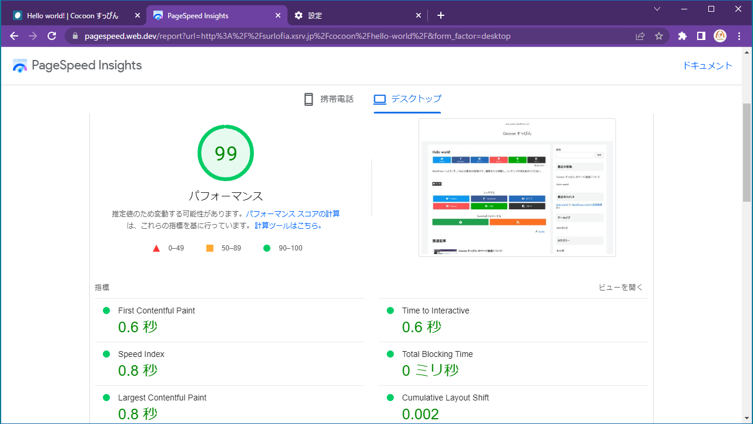Open the ドキュメント link
Image resolution: width=753 pixels, height=424 pixels.
pos(708,65)
